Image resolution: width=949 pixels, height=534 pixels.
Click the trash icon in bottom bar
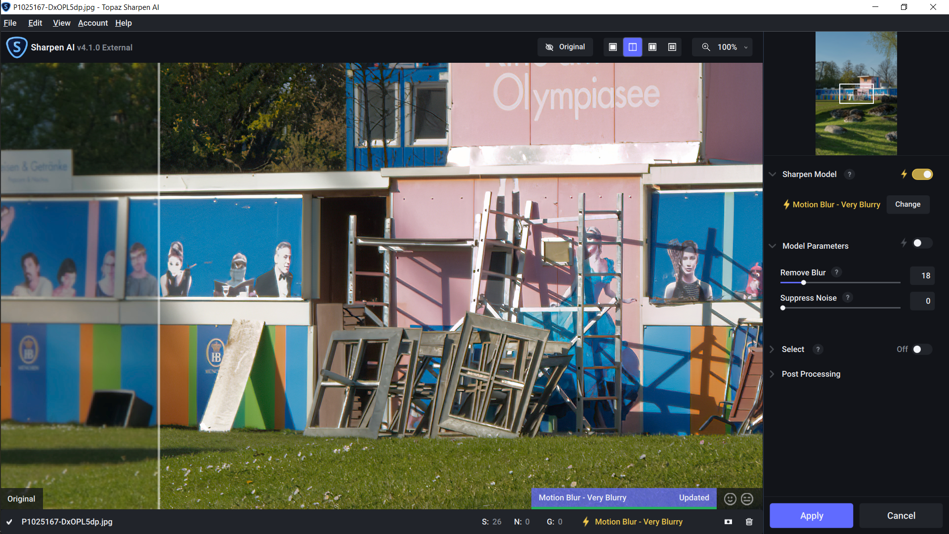pyautogui.click(x=749, y=522)
